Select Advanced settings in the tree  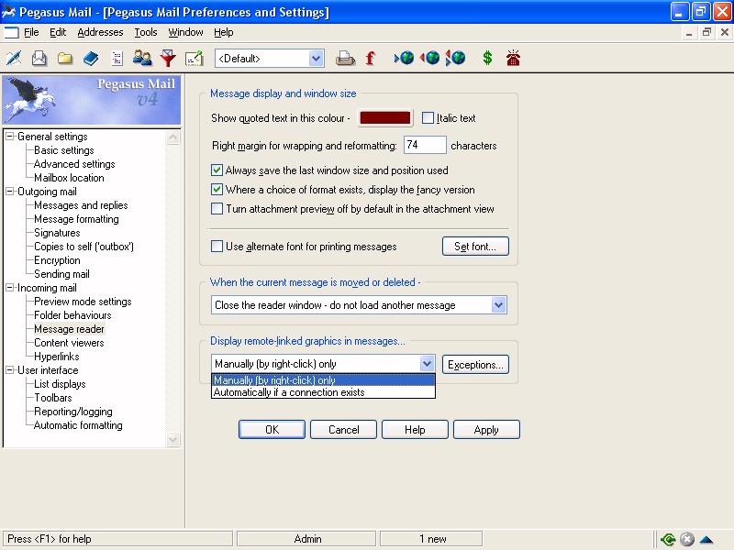(74, 164)
